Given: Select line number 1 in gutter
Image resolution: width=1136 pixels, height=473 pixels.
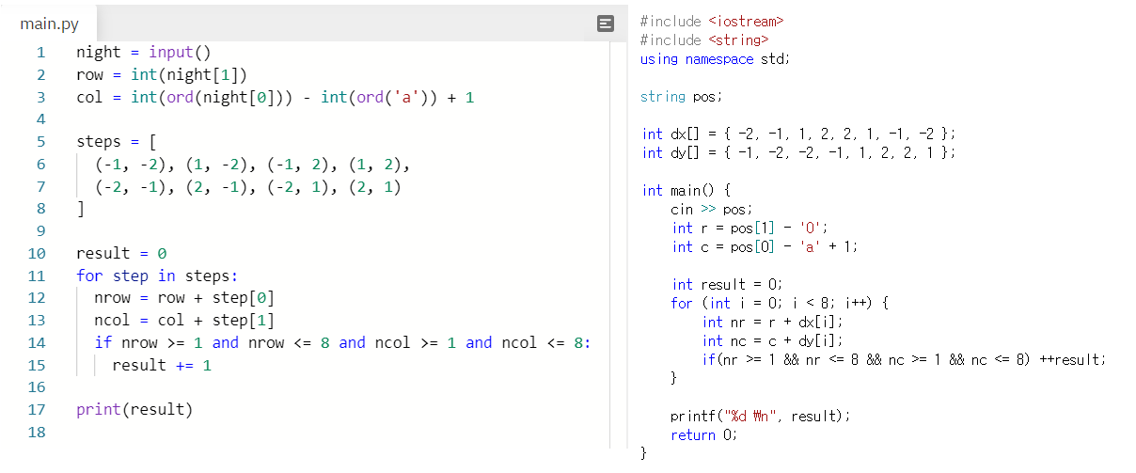Looking at the screenshot, I should coord(40,52).
